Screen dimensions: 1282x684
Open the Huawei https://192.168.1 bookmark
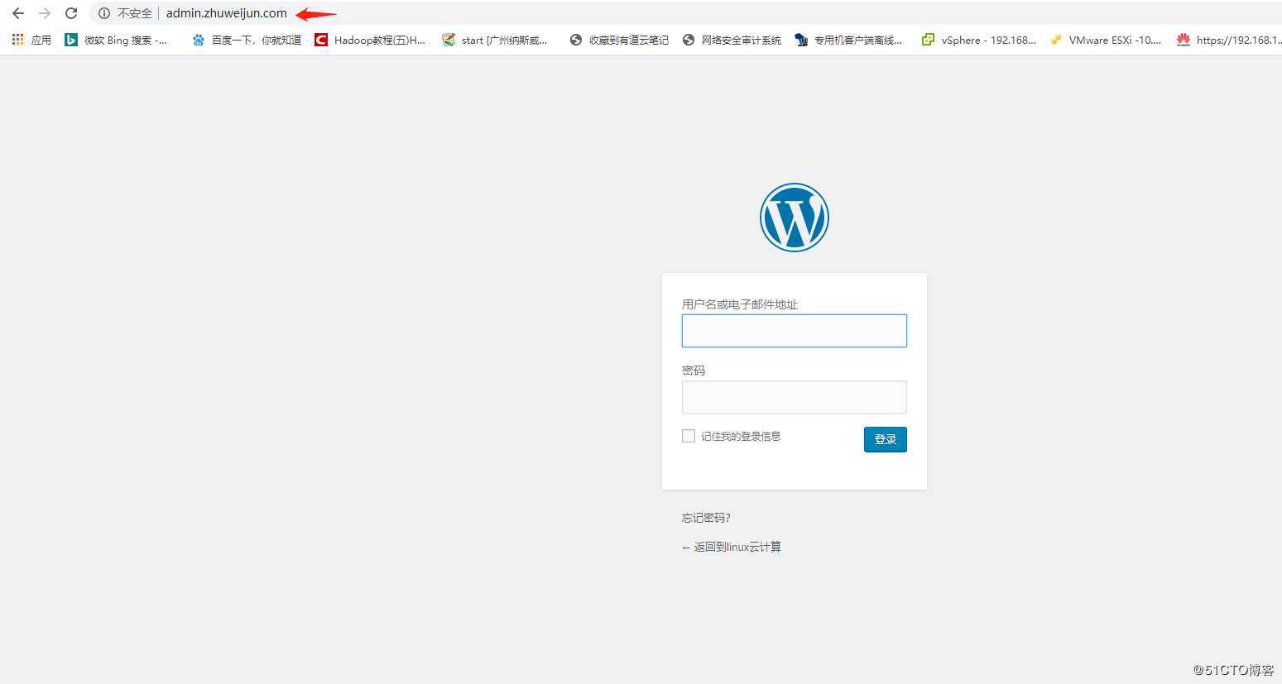[x=1229, y=40]
